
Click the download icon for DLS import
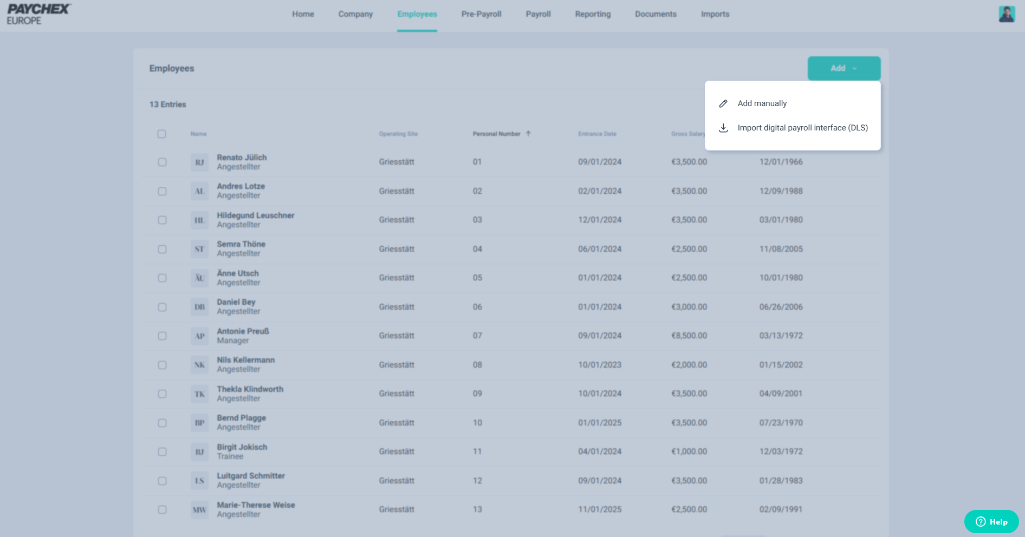pos(723,128)
